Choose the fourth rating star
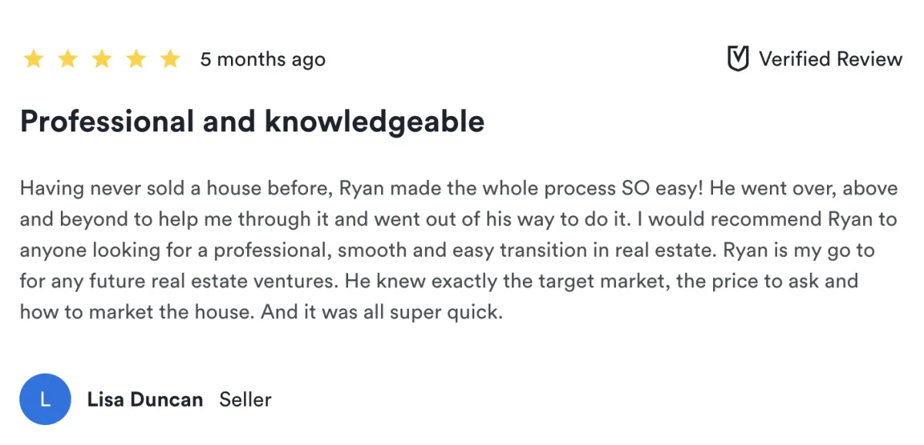Viewport: 924px width, 445px height. 136,59
